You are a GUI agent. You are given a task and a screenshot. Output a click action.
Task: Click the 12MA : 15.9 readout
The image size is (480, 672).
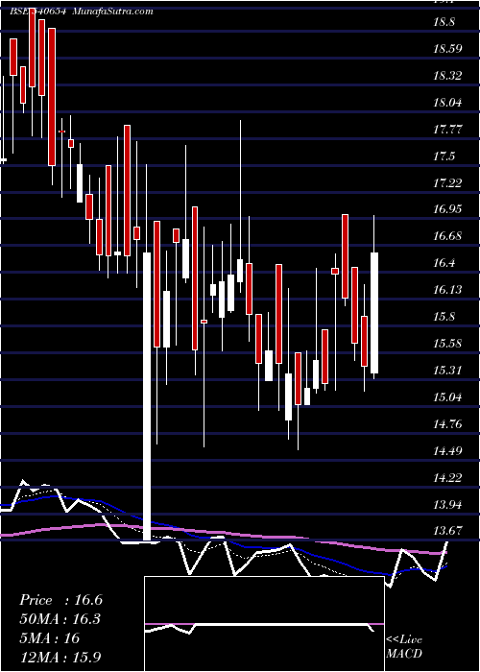pos(60,657)
